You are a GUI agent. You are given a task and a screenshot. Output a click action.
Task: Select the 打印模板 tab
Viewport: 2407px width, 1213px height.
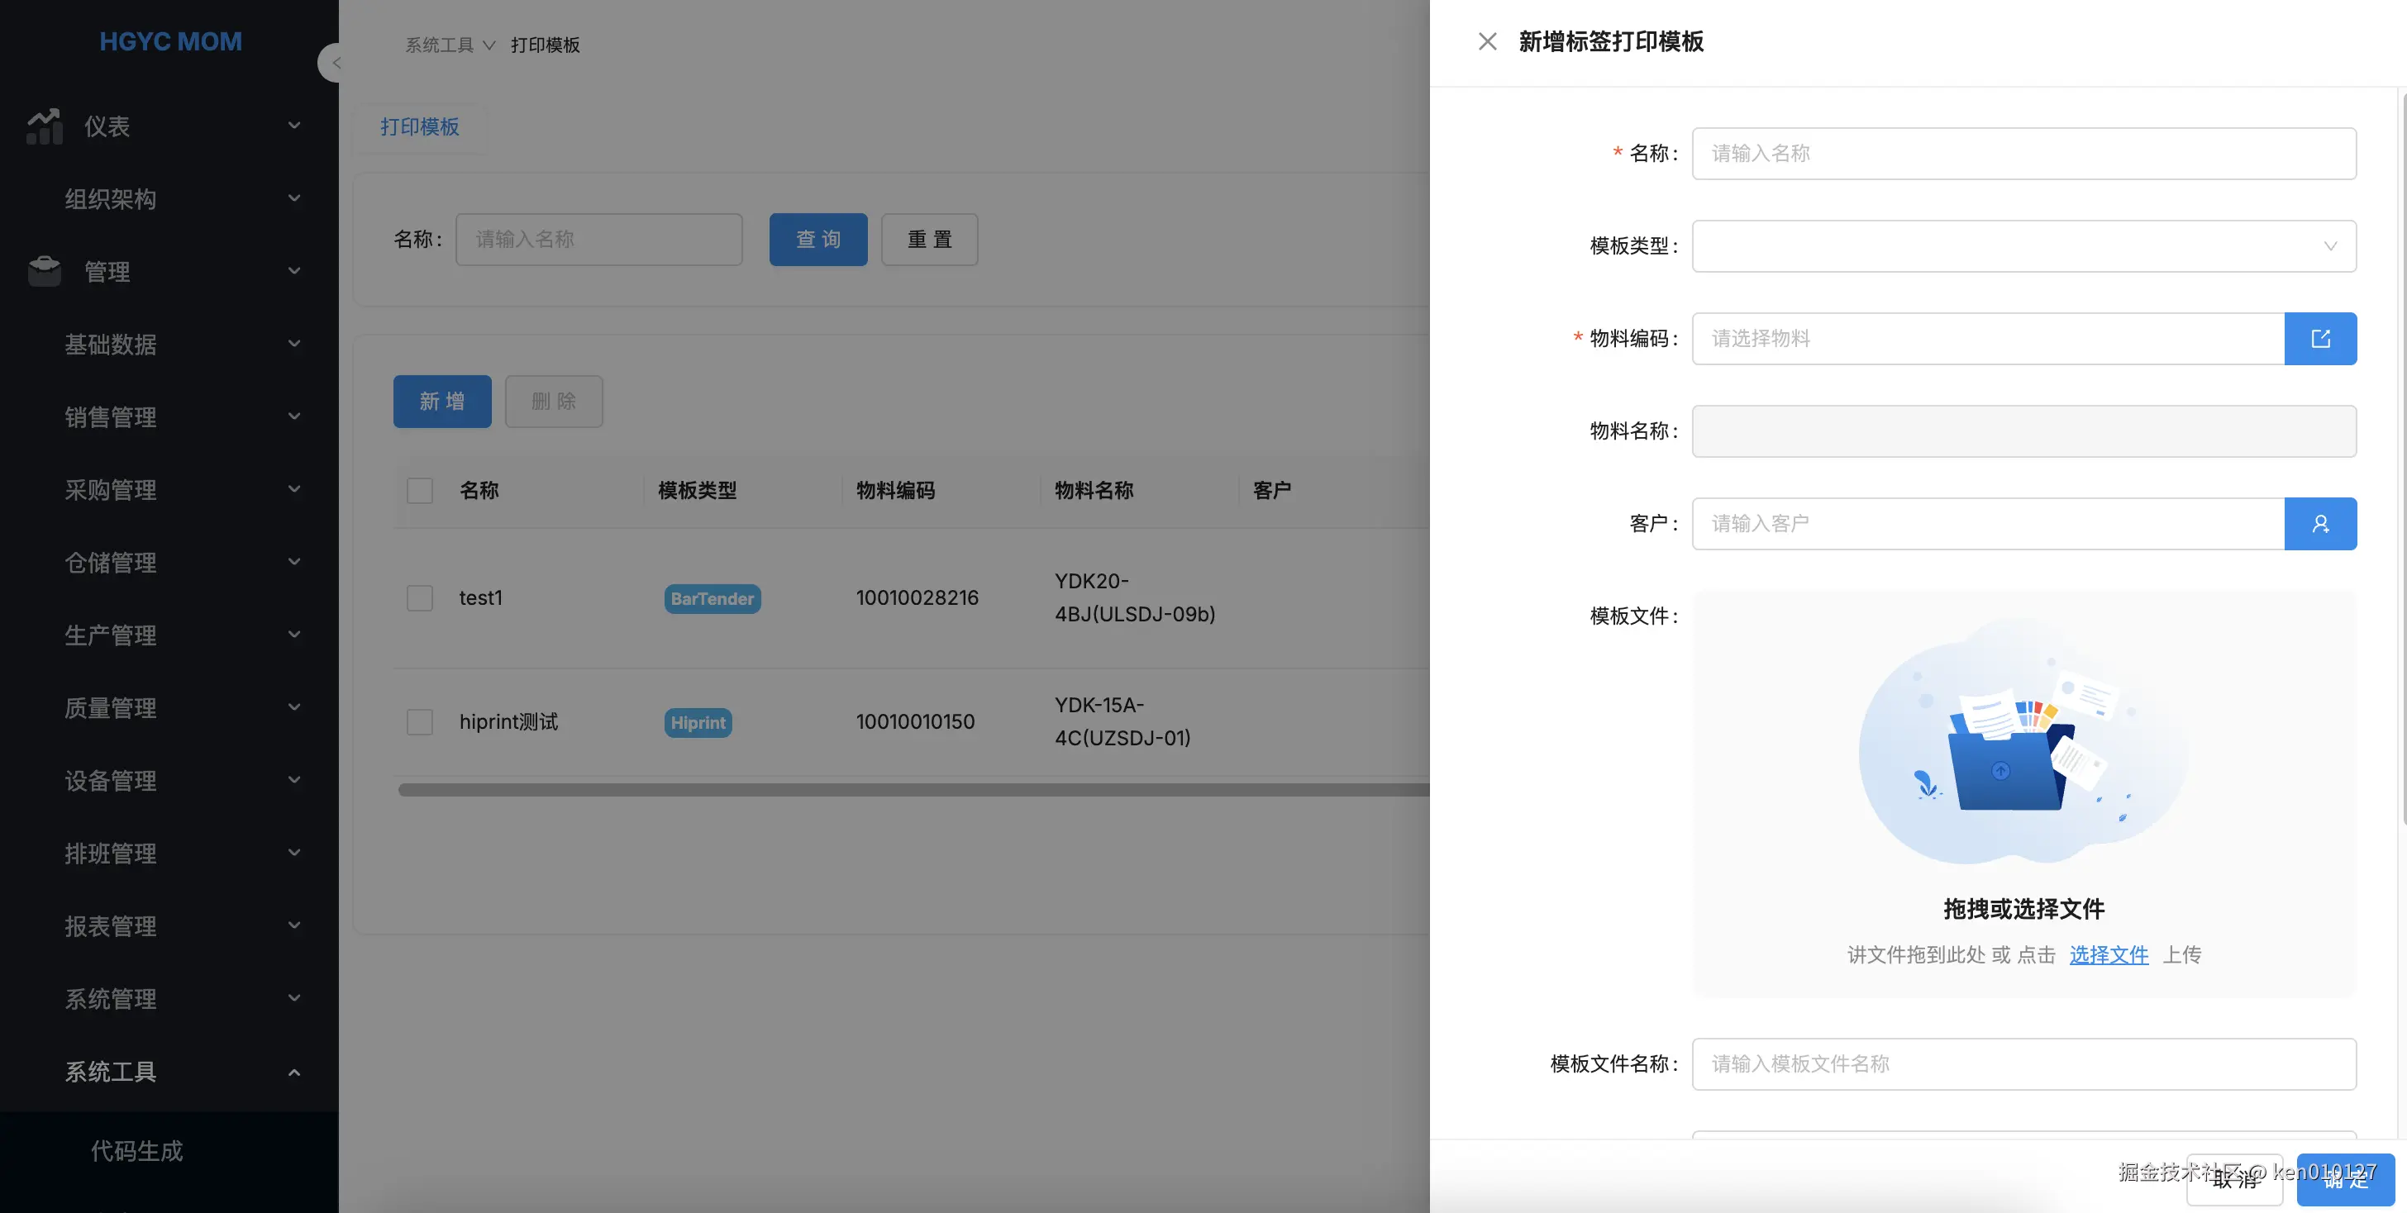(420, 127)
